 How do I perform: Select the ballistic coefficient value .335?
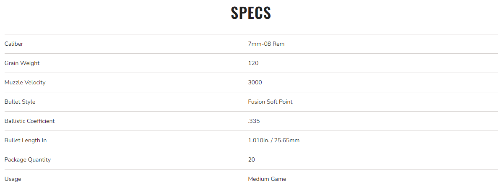pyautogui.click(x=253, y=121)
